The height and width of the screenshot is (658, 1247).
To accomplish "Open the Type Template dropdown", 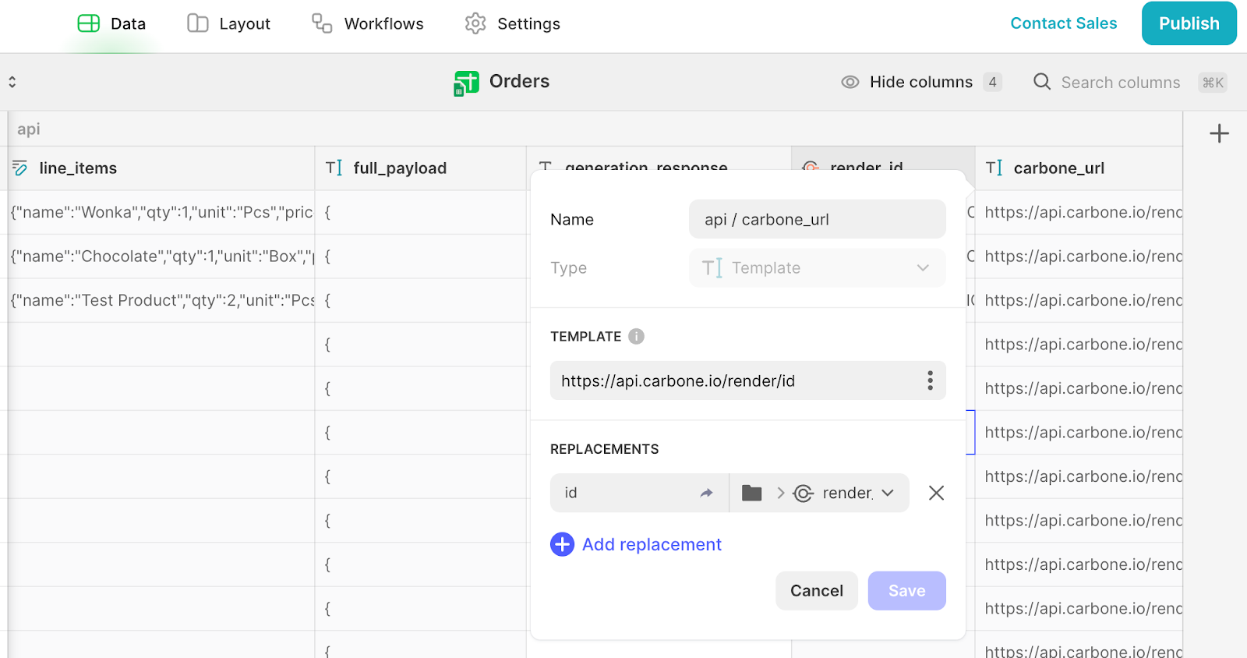I will click(x=817, y=267).
